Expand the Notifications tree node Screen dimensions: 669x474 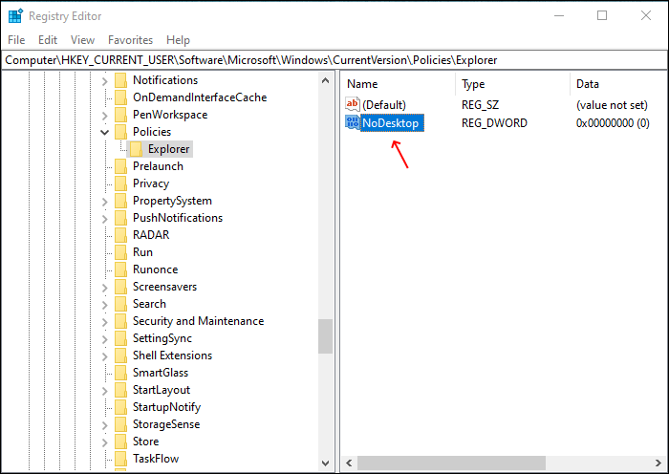105,80
